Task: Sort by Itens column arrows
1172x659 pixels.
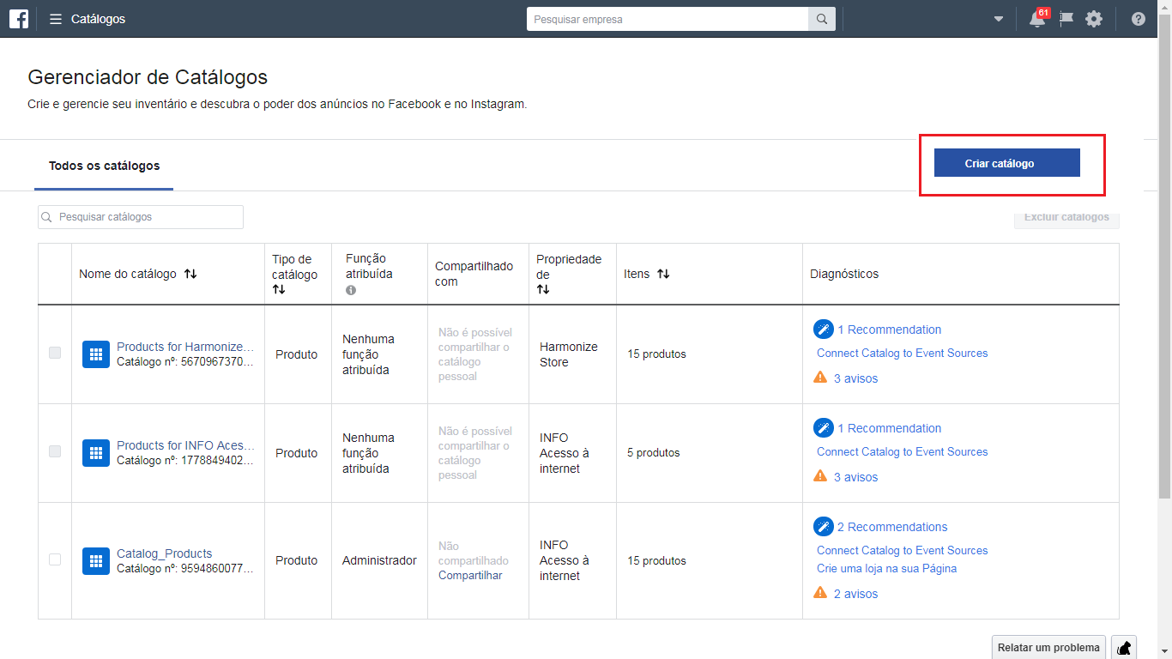Action: coord(663,274)
